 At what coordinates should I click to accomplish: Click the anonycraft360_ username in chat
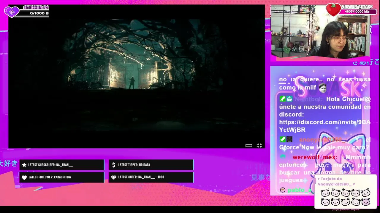coord(322,139)
